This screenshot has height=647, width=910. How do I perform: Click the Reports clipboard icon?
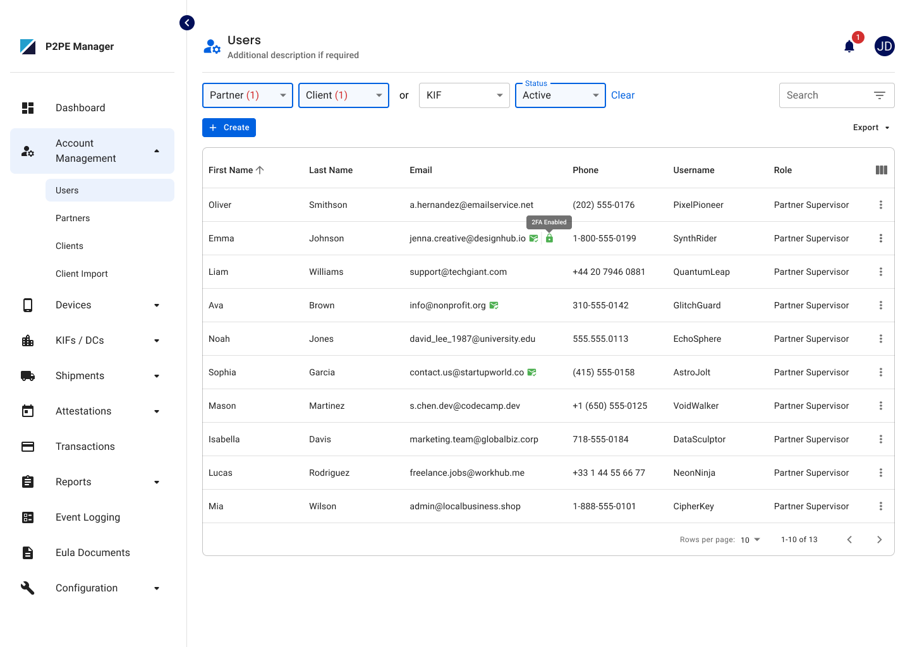click(x=28, y=482)
